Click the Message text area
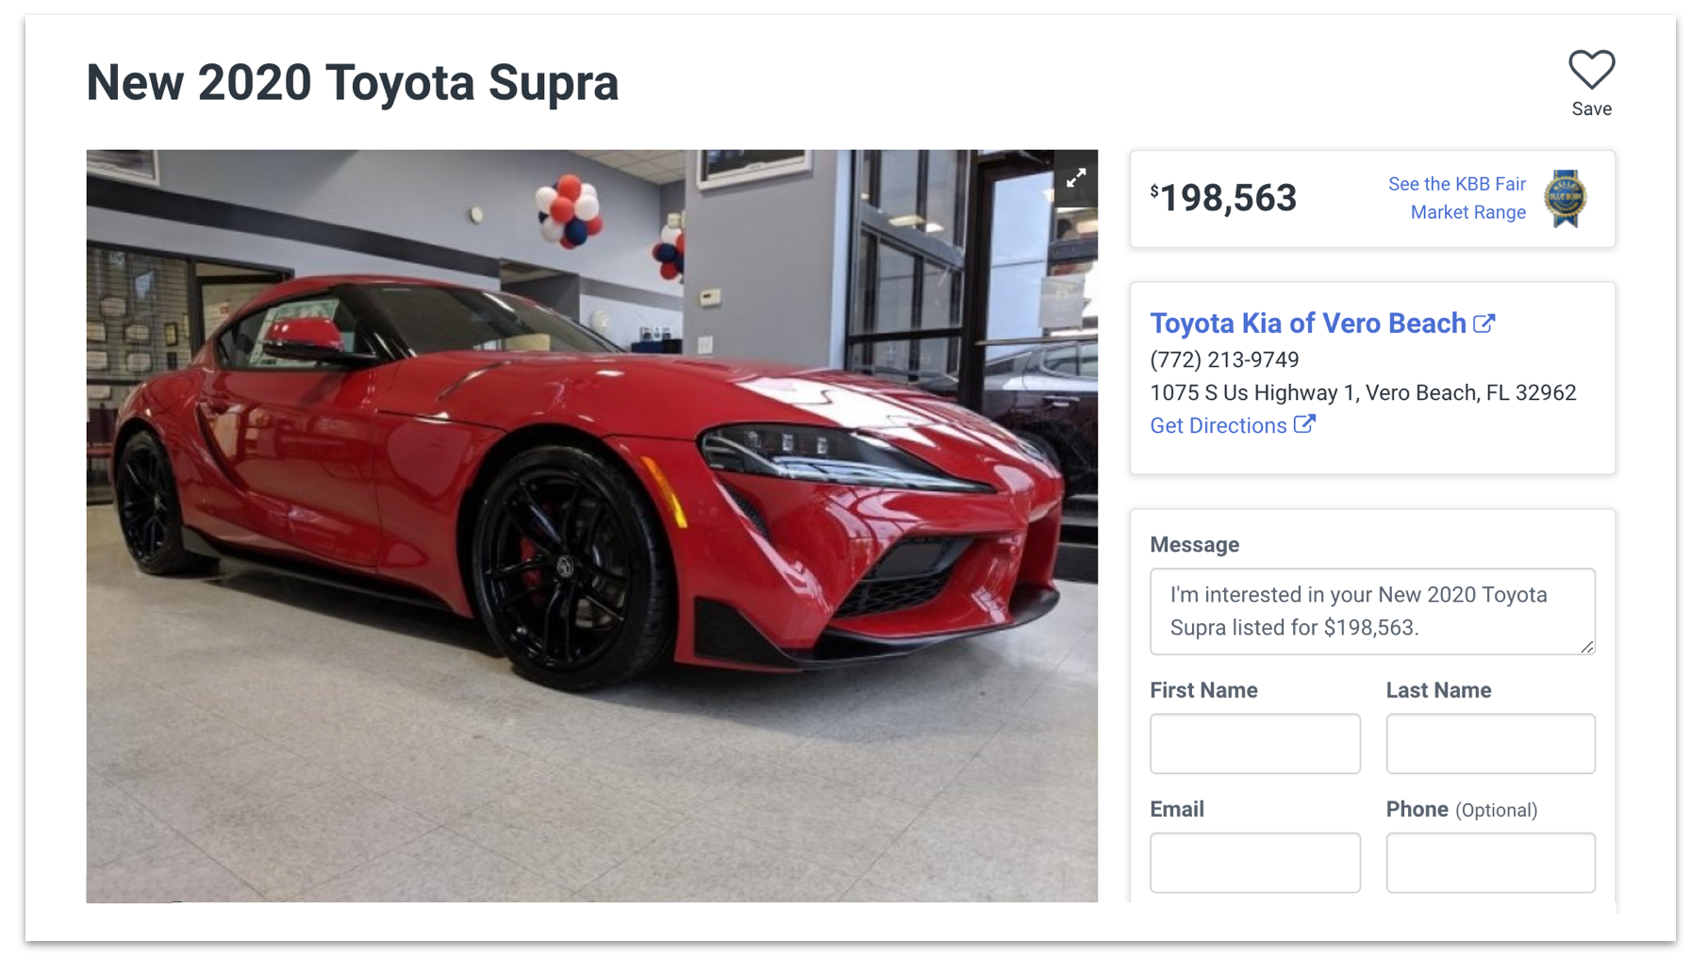 1371,611
